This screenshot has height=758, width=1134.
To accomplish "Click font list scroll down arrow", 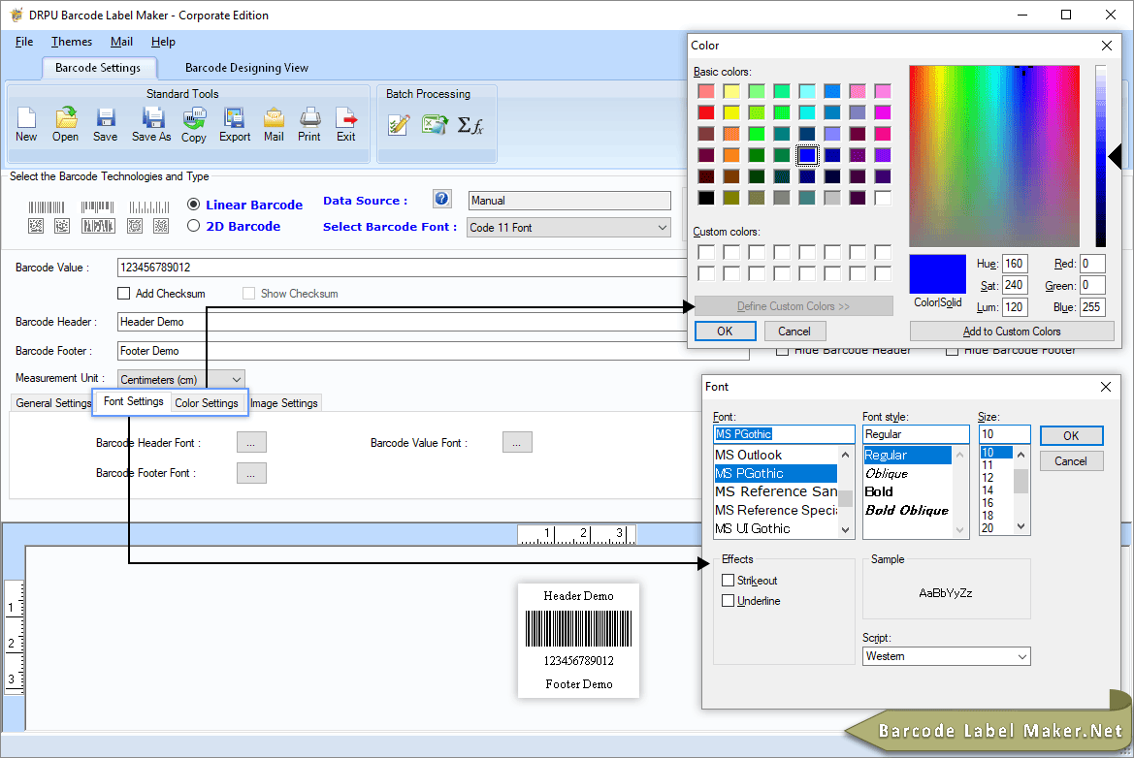I will click(846, 529).
